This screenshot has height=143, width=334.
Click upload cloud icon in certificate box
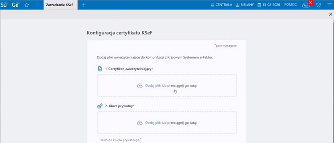140,85
